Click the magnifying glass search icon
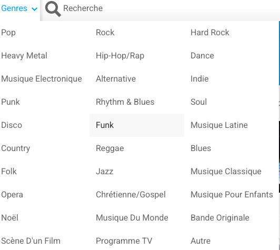 (53, 8)
